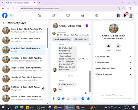The height and width of the screenshot is (110, 138).
Task: Click the site info icon in the address bar
Action: [18, 9]
